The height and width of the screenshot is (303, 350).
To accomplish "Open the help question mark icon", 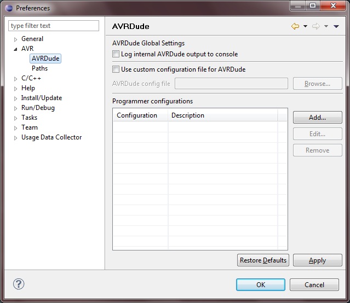I will 19,284.
